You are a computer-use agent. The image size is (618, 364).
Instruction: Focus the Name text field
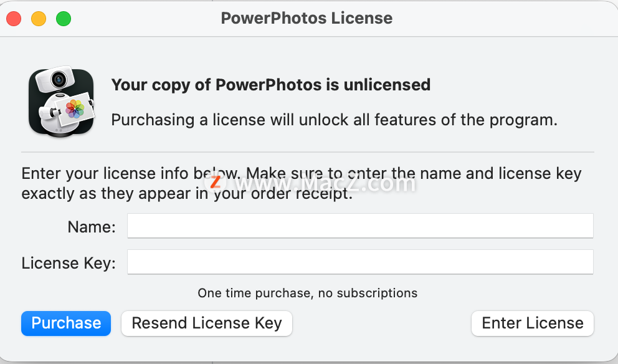click(360, 226)
